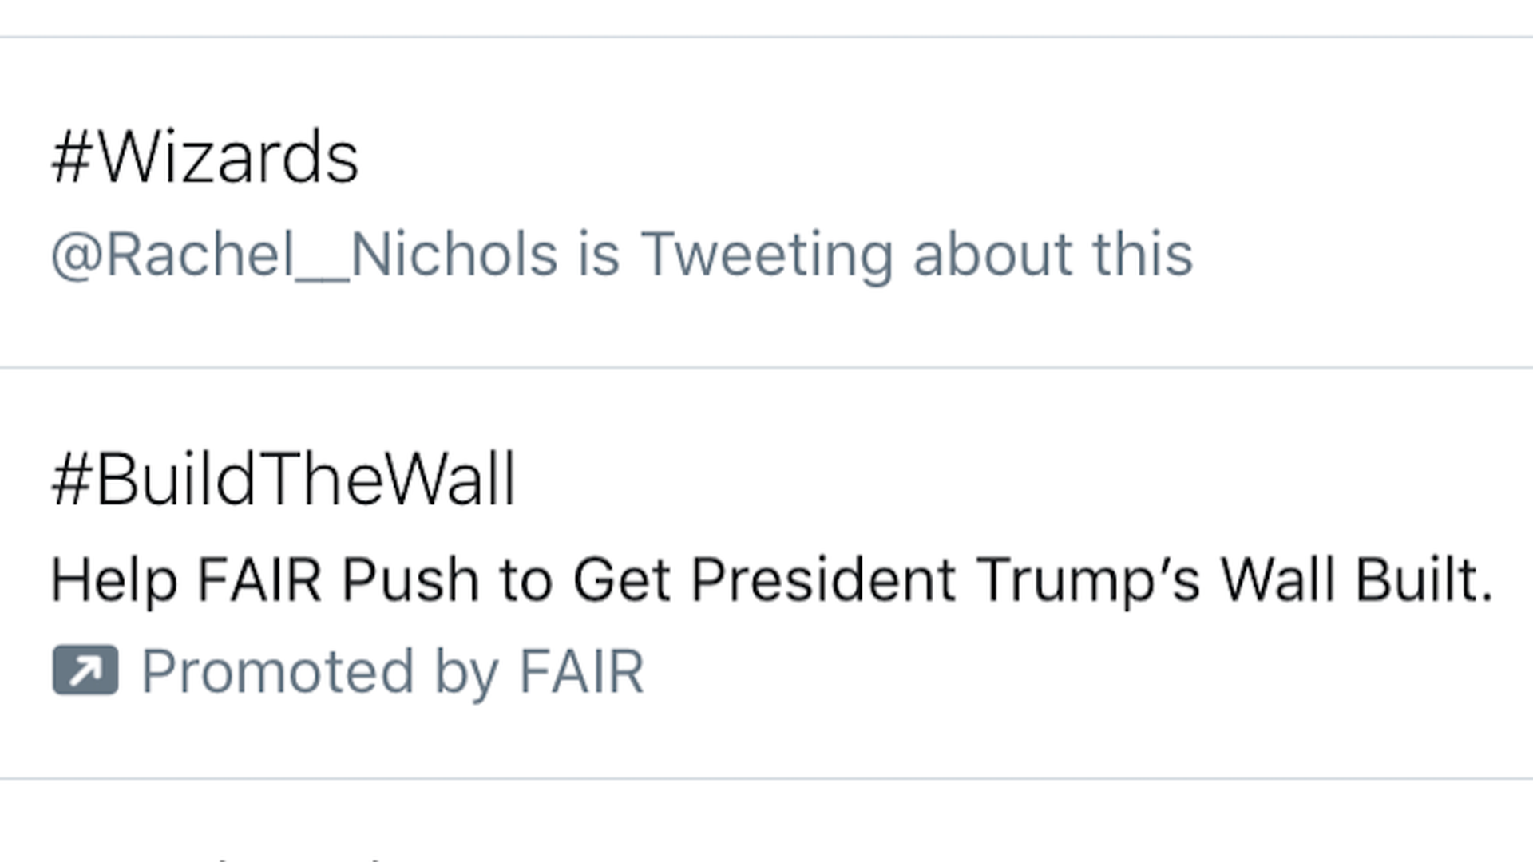The height and width of the screenshot is (862, 1533).
Task: Click blank area right of #BuildTheWall
Action: point(1022,480)
